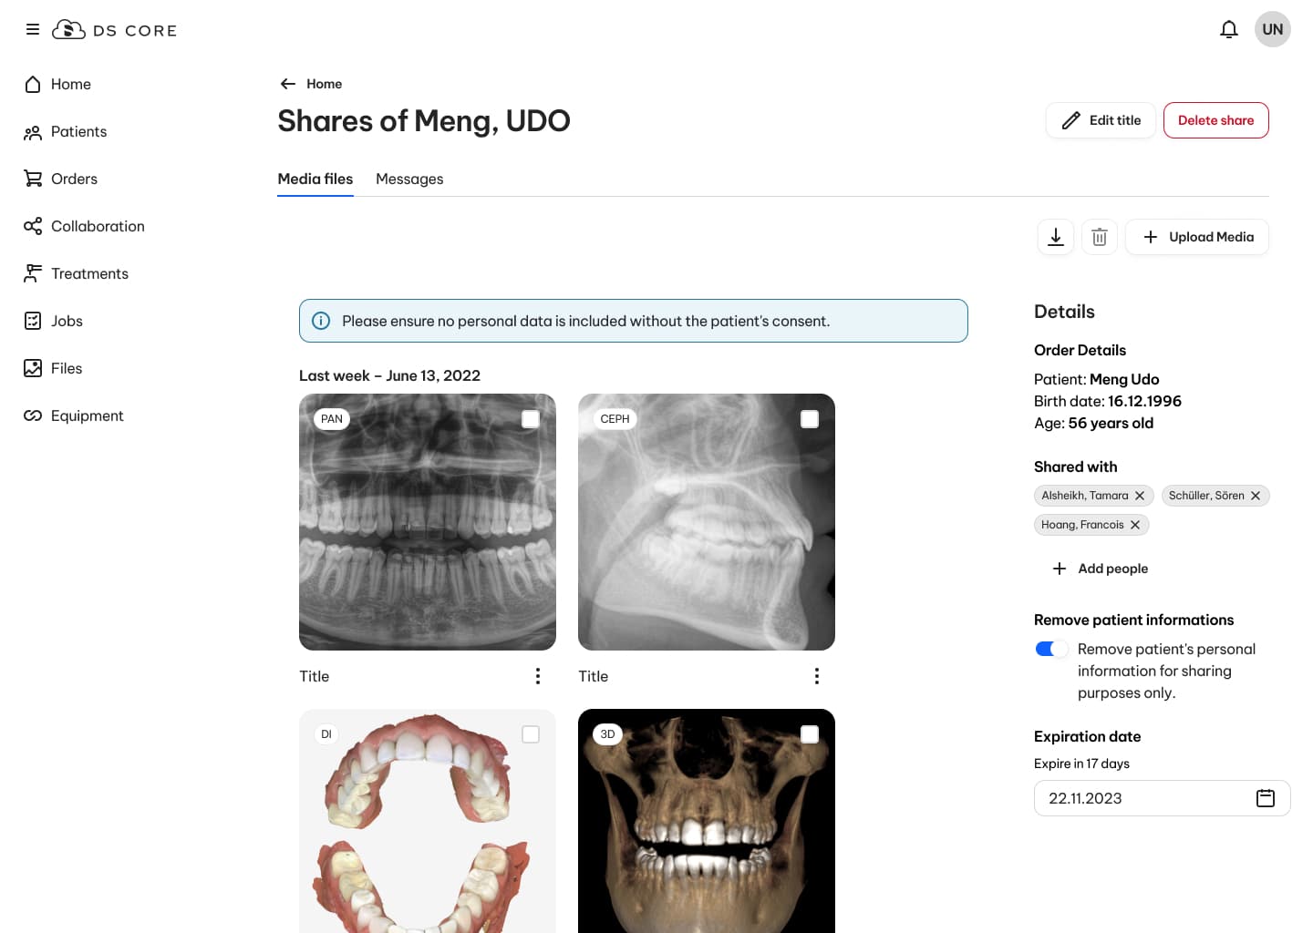The height and width of the screenshot is (933, 1313).
Task: Open Files in sidebar
Action: (53, 368)
